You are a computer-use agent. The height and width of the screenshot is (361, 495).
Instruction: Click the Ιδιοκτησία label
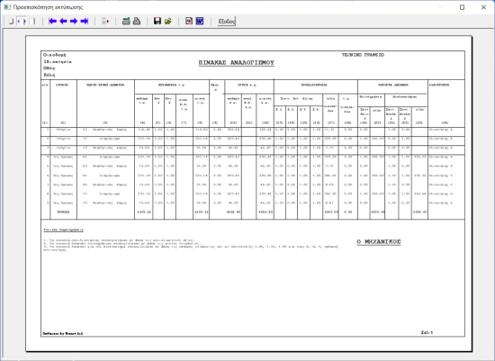tap(58, 61)
